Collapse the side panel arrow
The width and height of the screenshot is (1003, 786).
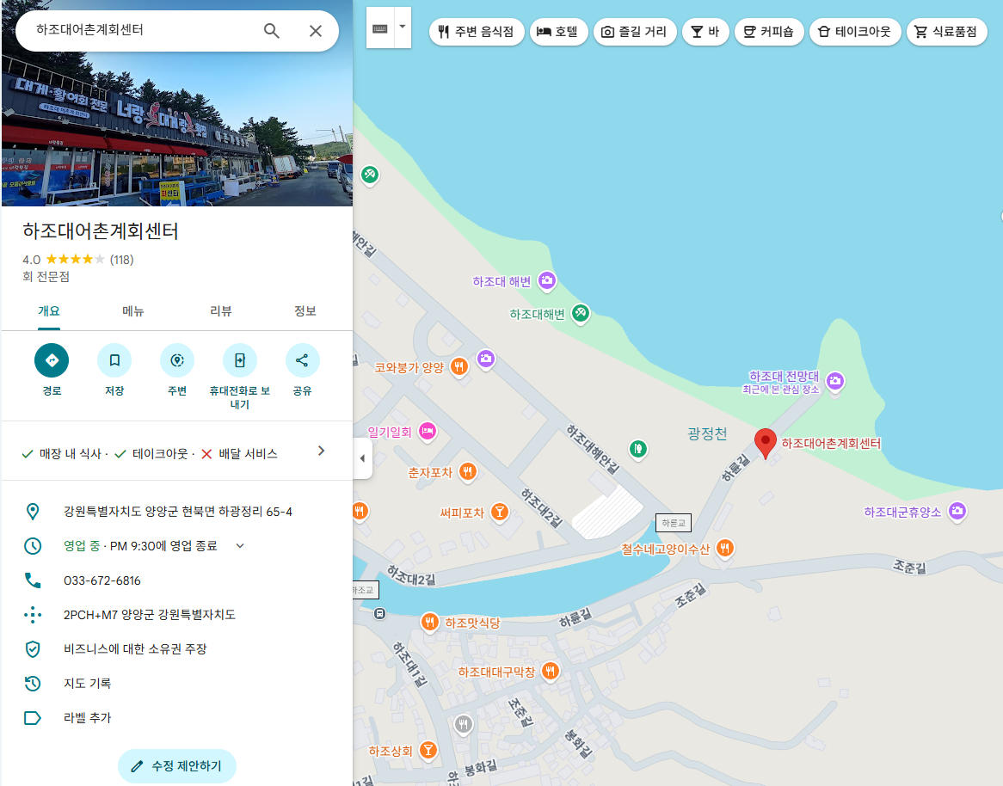click(x=363, y=457)
